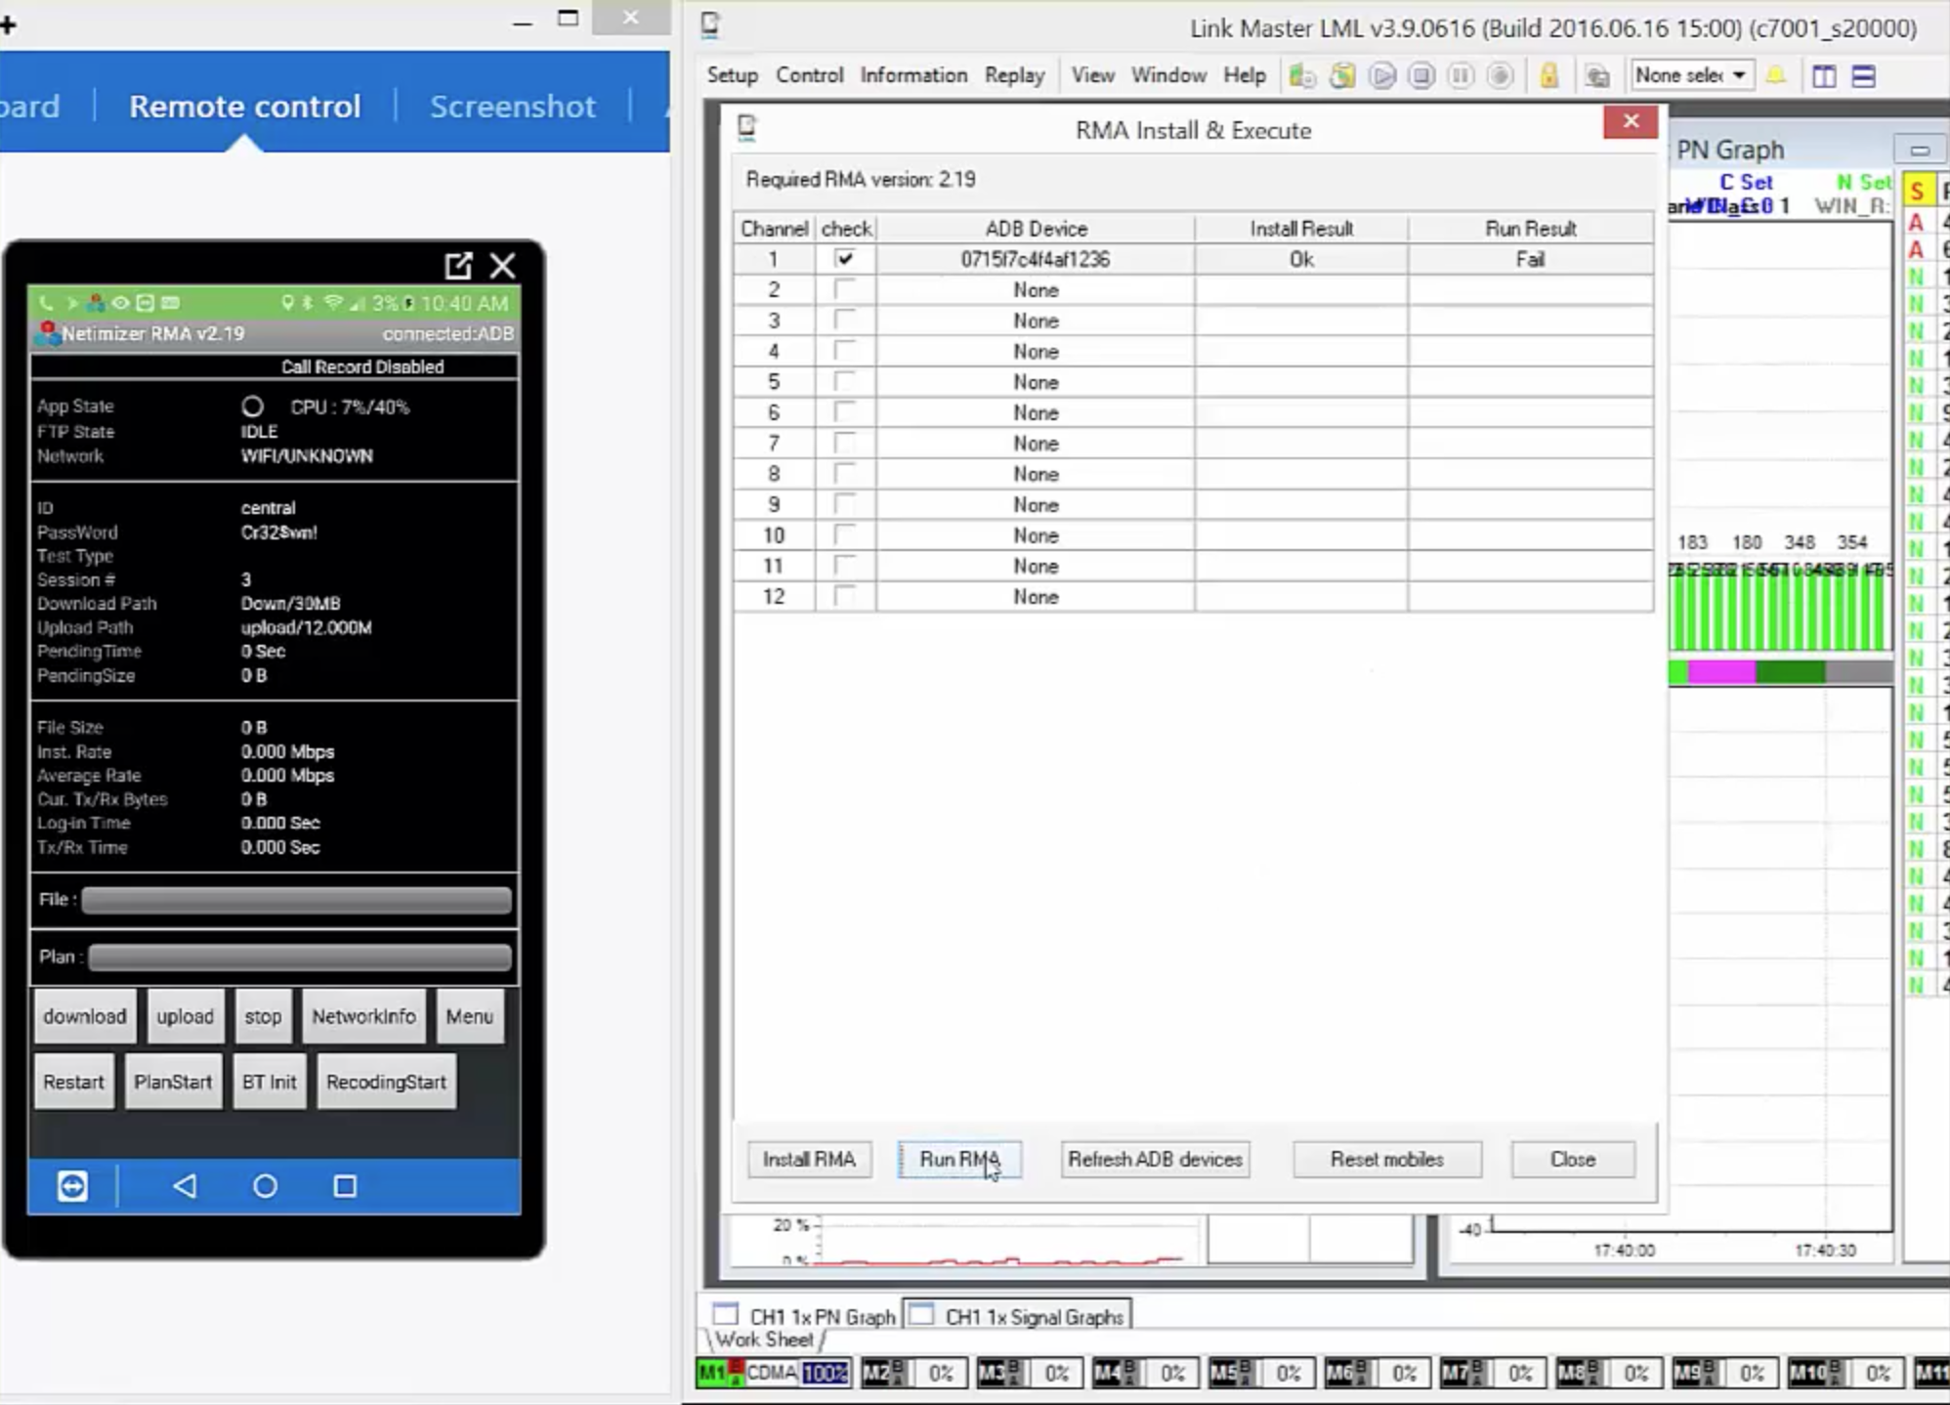This screenshot has height=1405, width=1950.
Task: Check the channel 2 checkbox
Action: click(845, 290)
